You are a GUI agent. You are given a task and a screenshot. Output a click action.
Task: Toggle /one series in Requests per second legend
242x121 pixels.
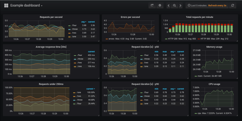74,37
